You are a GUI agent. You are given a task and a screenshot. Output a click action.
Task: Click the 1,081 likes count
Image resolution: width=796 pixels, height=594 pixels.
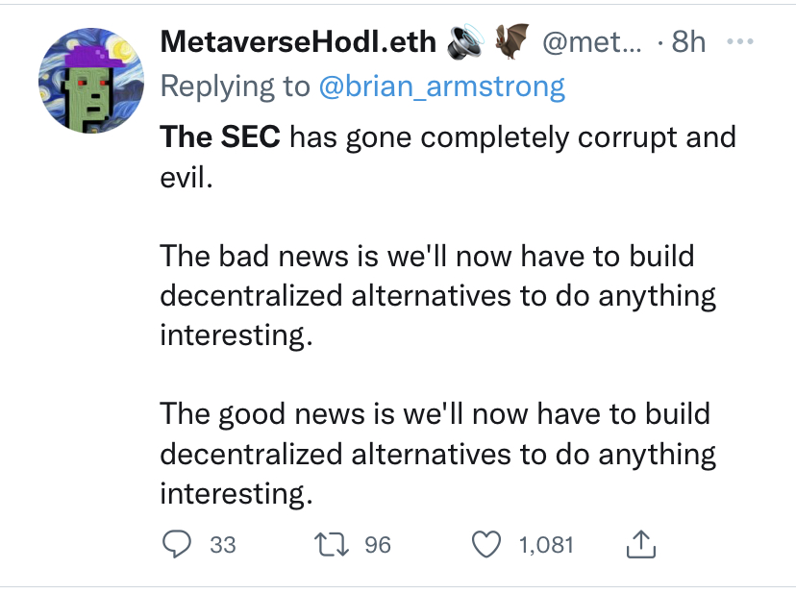coord(546,545)
